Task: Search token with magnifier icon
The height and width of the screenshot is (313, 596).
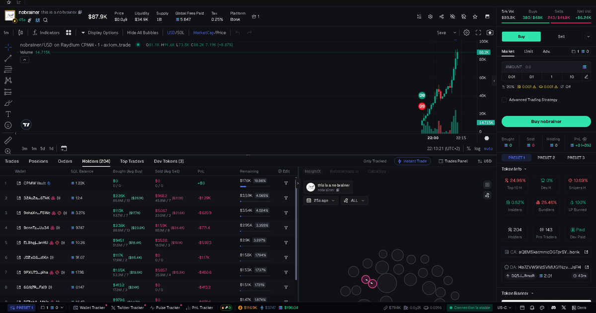Action: click(x=45, y=20)
